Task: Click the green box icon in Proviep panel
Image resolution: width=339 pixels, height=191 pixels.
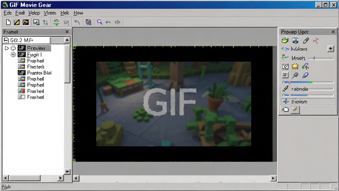Action: (x=285, y=40)
